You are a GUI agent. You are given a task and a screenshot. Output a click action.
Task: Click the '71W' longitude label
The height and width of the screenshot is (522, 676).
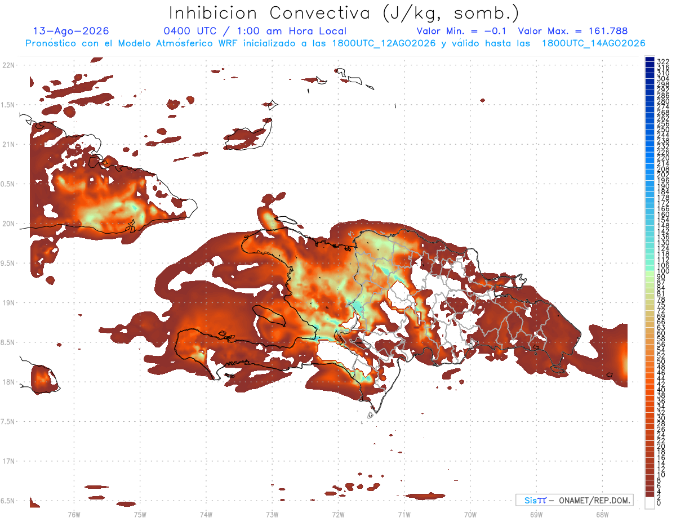coord(404,515)
